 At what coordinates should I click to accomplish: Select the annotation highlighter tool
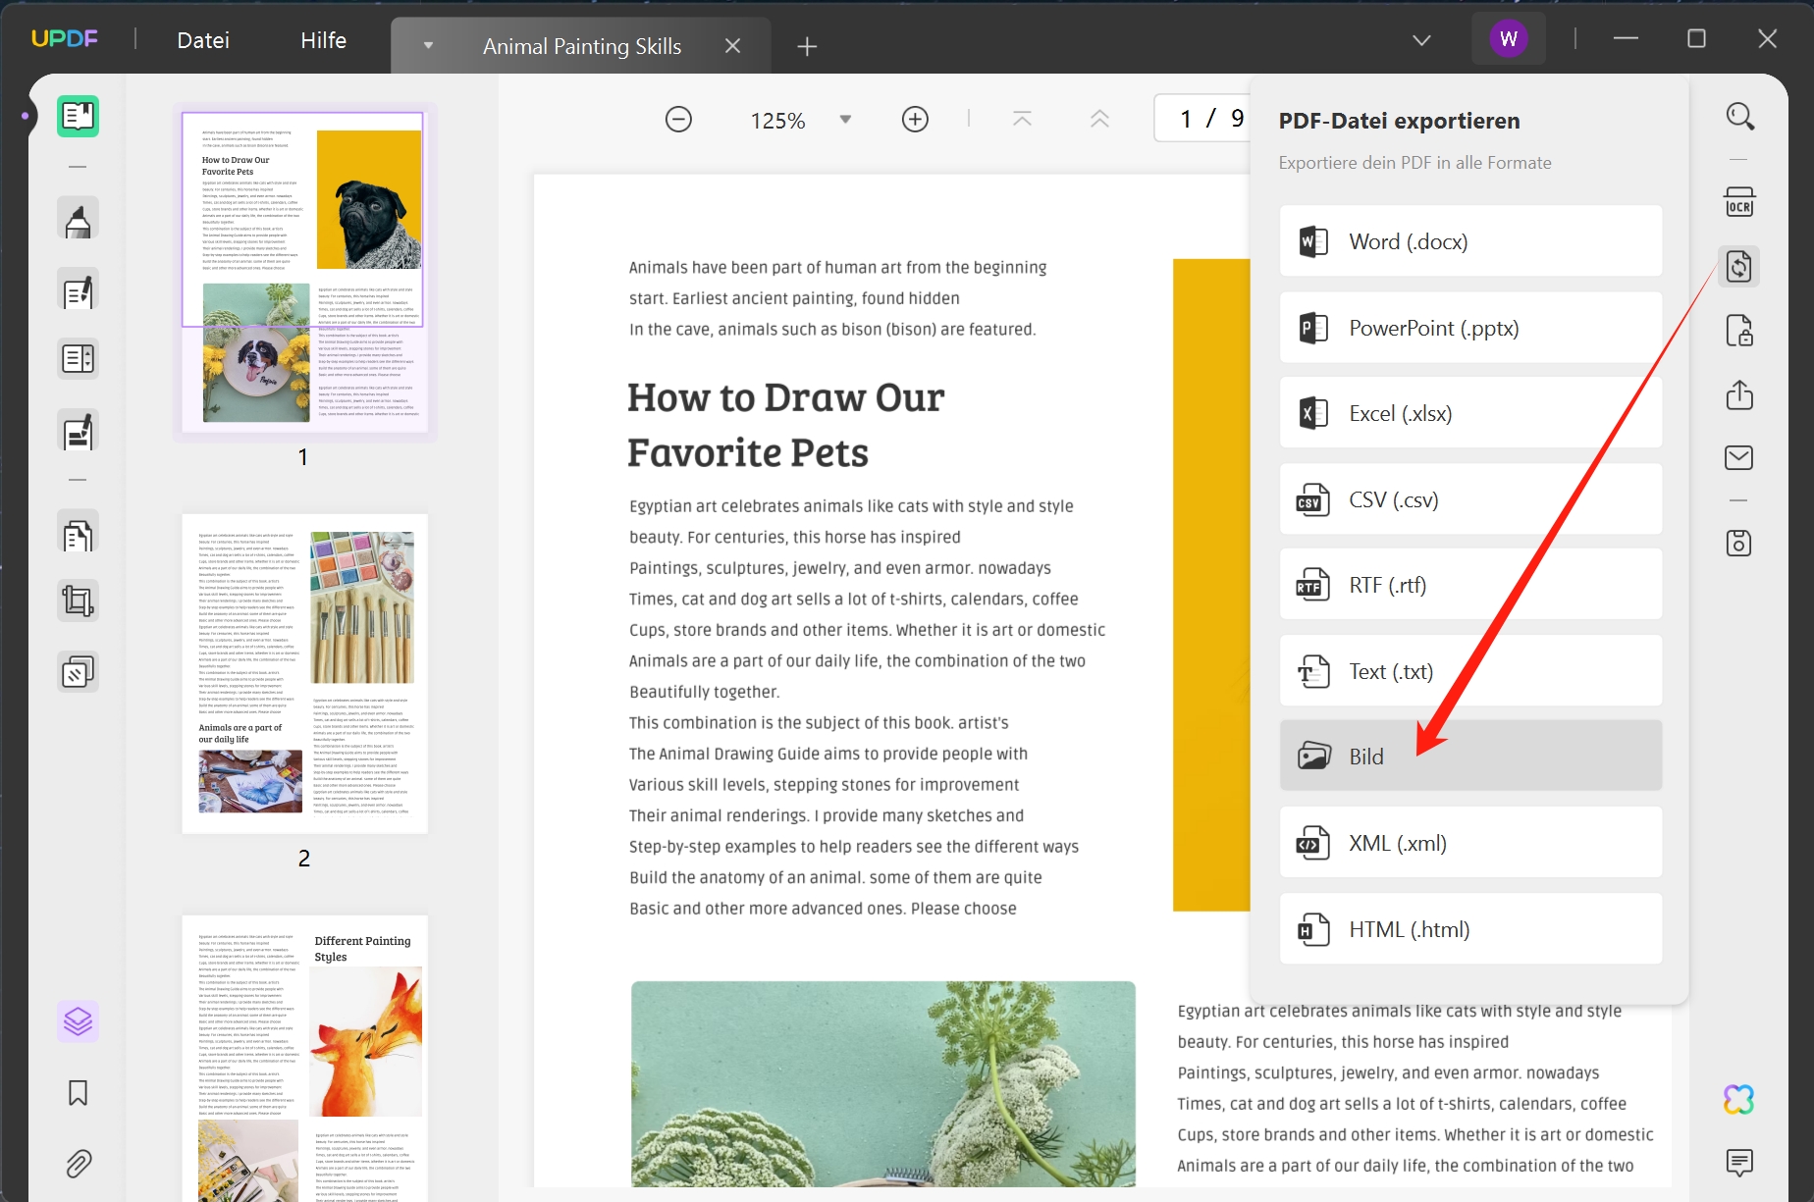pyautogui.click(x=78, y=218)
